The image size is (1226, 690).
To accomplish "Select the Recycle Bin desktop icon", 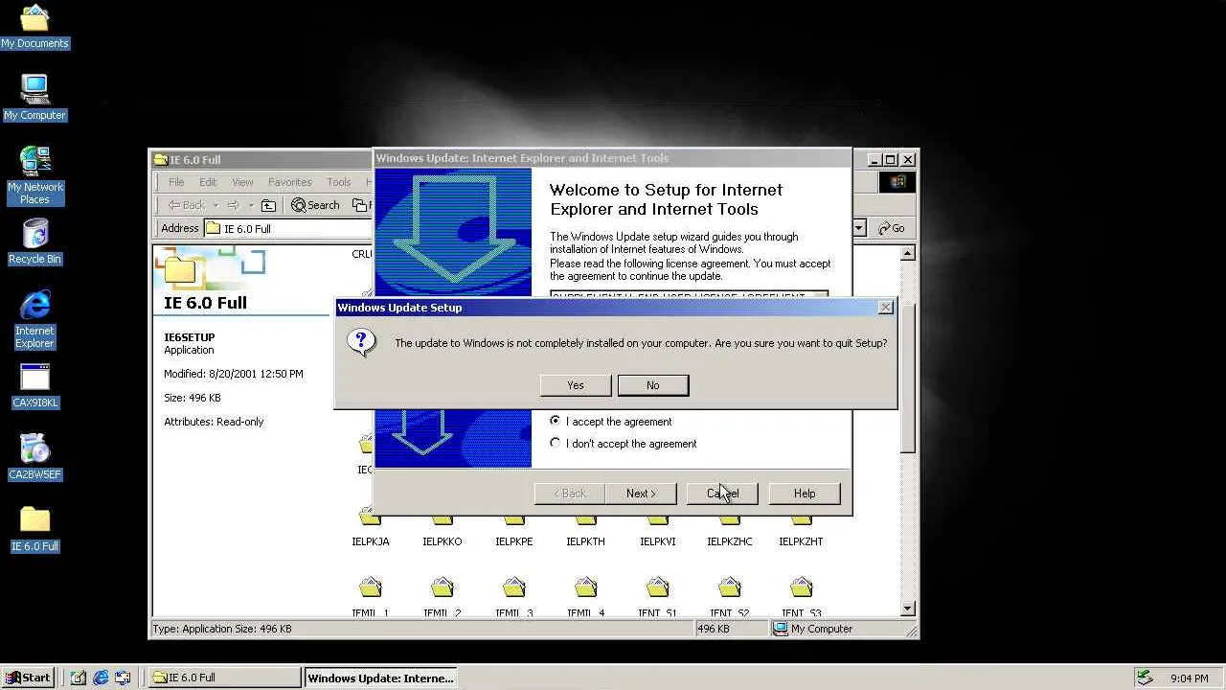I will [34, 241].
